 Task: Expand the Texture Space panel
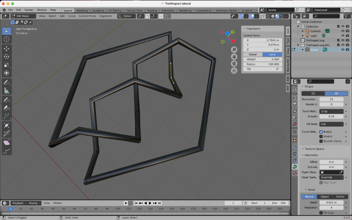coord(314,149)
